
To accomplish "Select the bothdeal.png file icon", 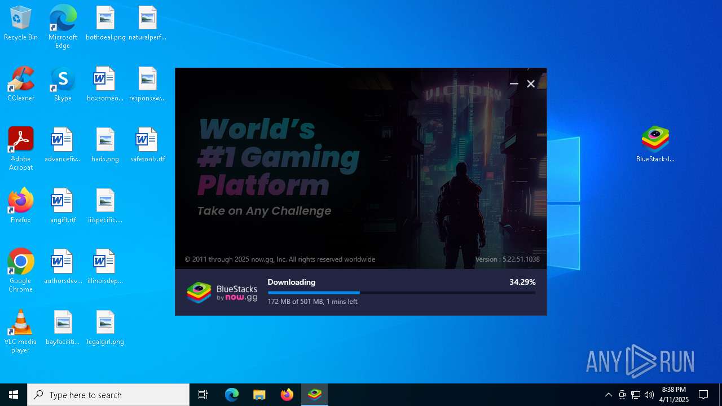I will click(105, 24).
